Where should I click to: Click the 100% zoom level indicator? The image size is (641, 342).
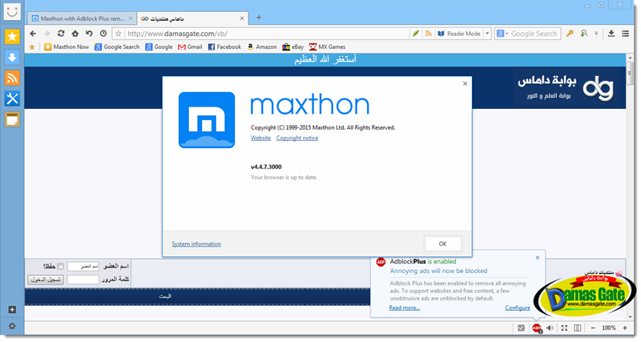(x=609, y=328)
